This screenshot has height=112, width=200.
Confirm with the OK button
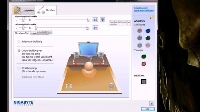click(148, 109)
